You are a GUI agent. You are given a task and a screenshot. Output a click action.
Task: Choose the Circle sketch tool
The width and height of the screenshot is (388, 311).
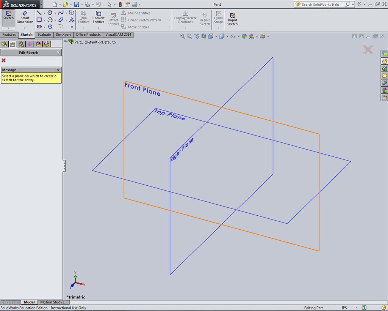[50, 13]
